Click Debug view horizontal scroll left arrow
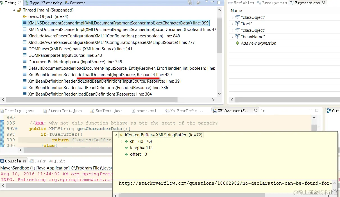The height and width of the screenshot is (197, 340). pyautogui.click(x=3, y=100)
